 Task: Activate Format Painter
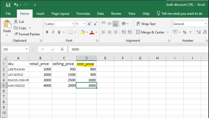[x=27, y=34]
